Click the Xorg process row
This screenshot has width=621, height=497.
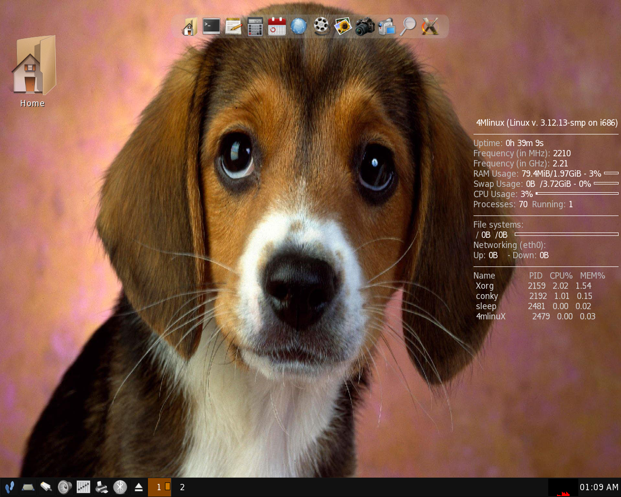pyautogui.click(x=534, y=286)
